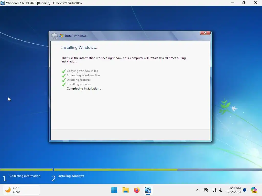Click 'Expanding Windows files' text
Viewport: 262px width, 196px height.
(83, 75)
